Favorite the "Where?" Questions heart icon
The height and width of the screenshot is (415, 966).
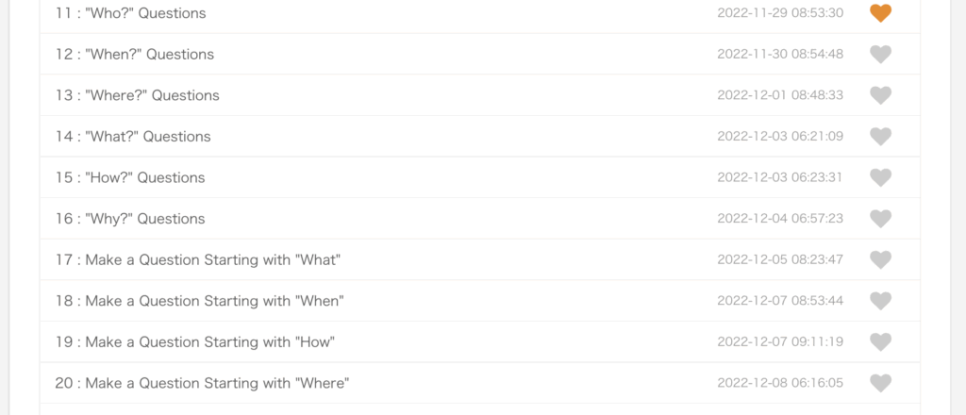[880, 95]
